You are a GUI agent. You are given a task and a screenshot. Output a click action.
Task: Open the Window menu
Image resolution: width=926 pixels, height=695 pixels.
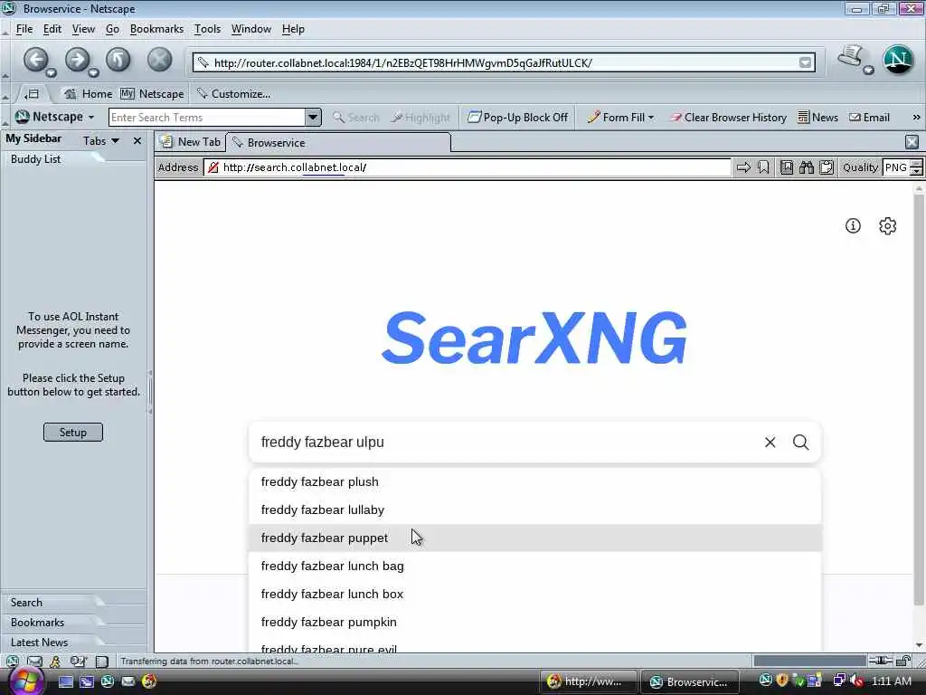(x=251, y=29)
